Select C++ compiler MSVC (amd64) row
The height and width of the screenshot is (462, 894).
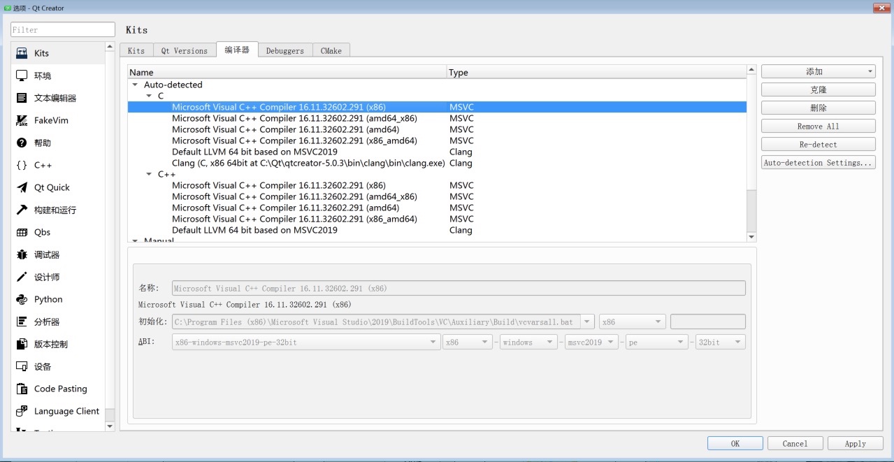tap(437, 208)
